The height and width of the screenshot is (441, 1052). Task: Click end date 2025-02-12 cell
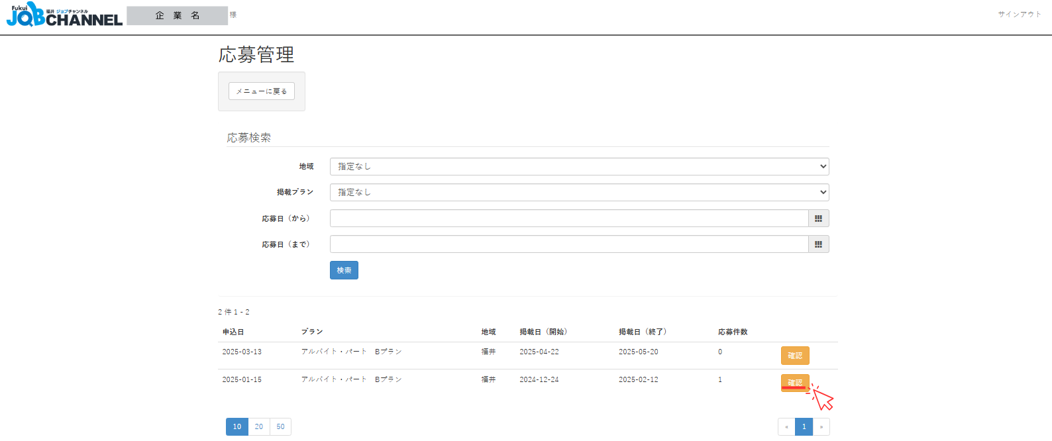(x=639, y=379)
